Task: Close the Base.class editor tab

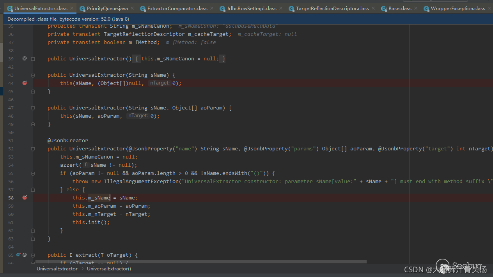Action: (416, 8)
